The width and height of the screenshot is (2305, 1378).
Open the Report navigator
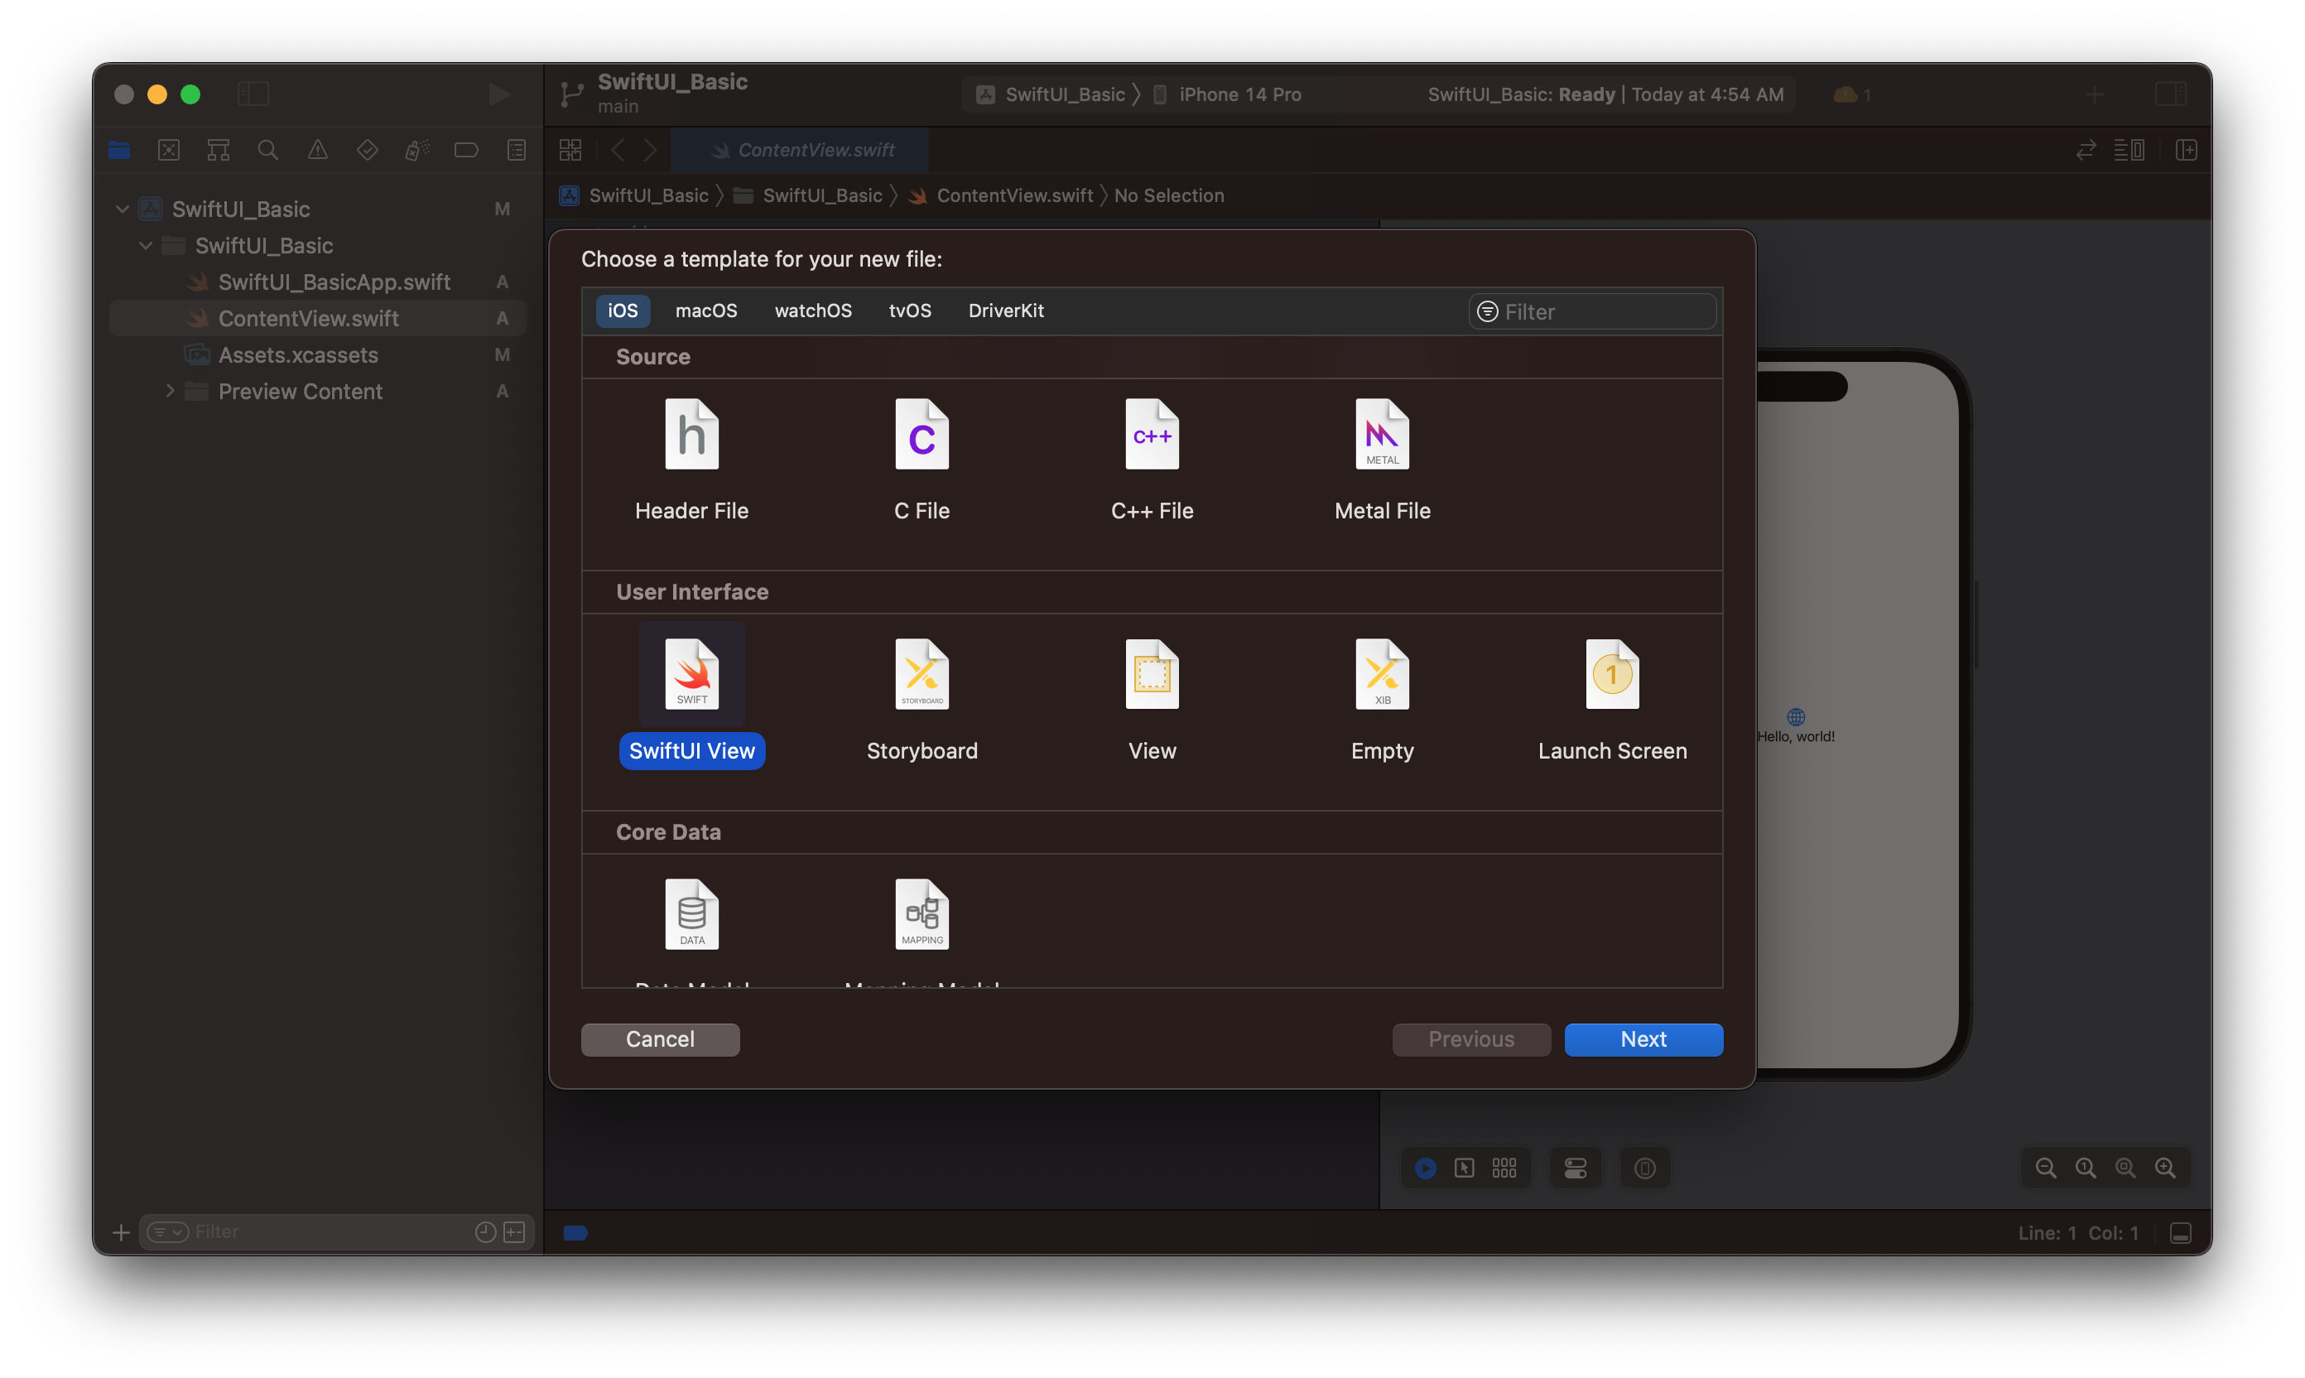pos(516,150)
